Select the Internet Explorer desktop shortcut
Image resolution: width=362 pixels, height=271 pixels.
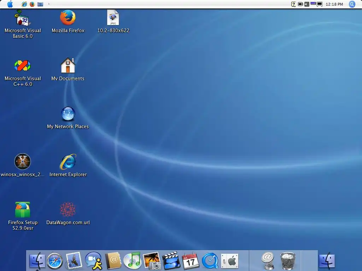68,165
